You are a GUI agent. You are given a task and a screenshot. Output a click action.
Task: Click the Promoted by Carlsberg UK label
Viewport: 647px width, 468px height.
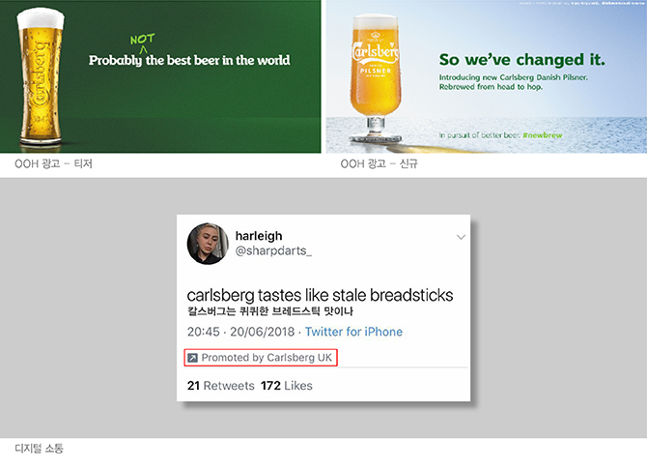coord(267,358)
